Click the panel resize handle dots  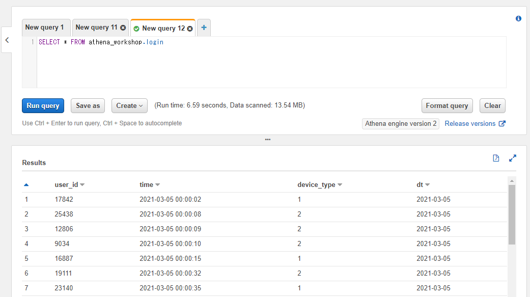[268, 140]
